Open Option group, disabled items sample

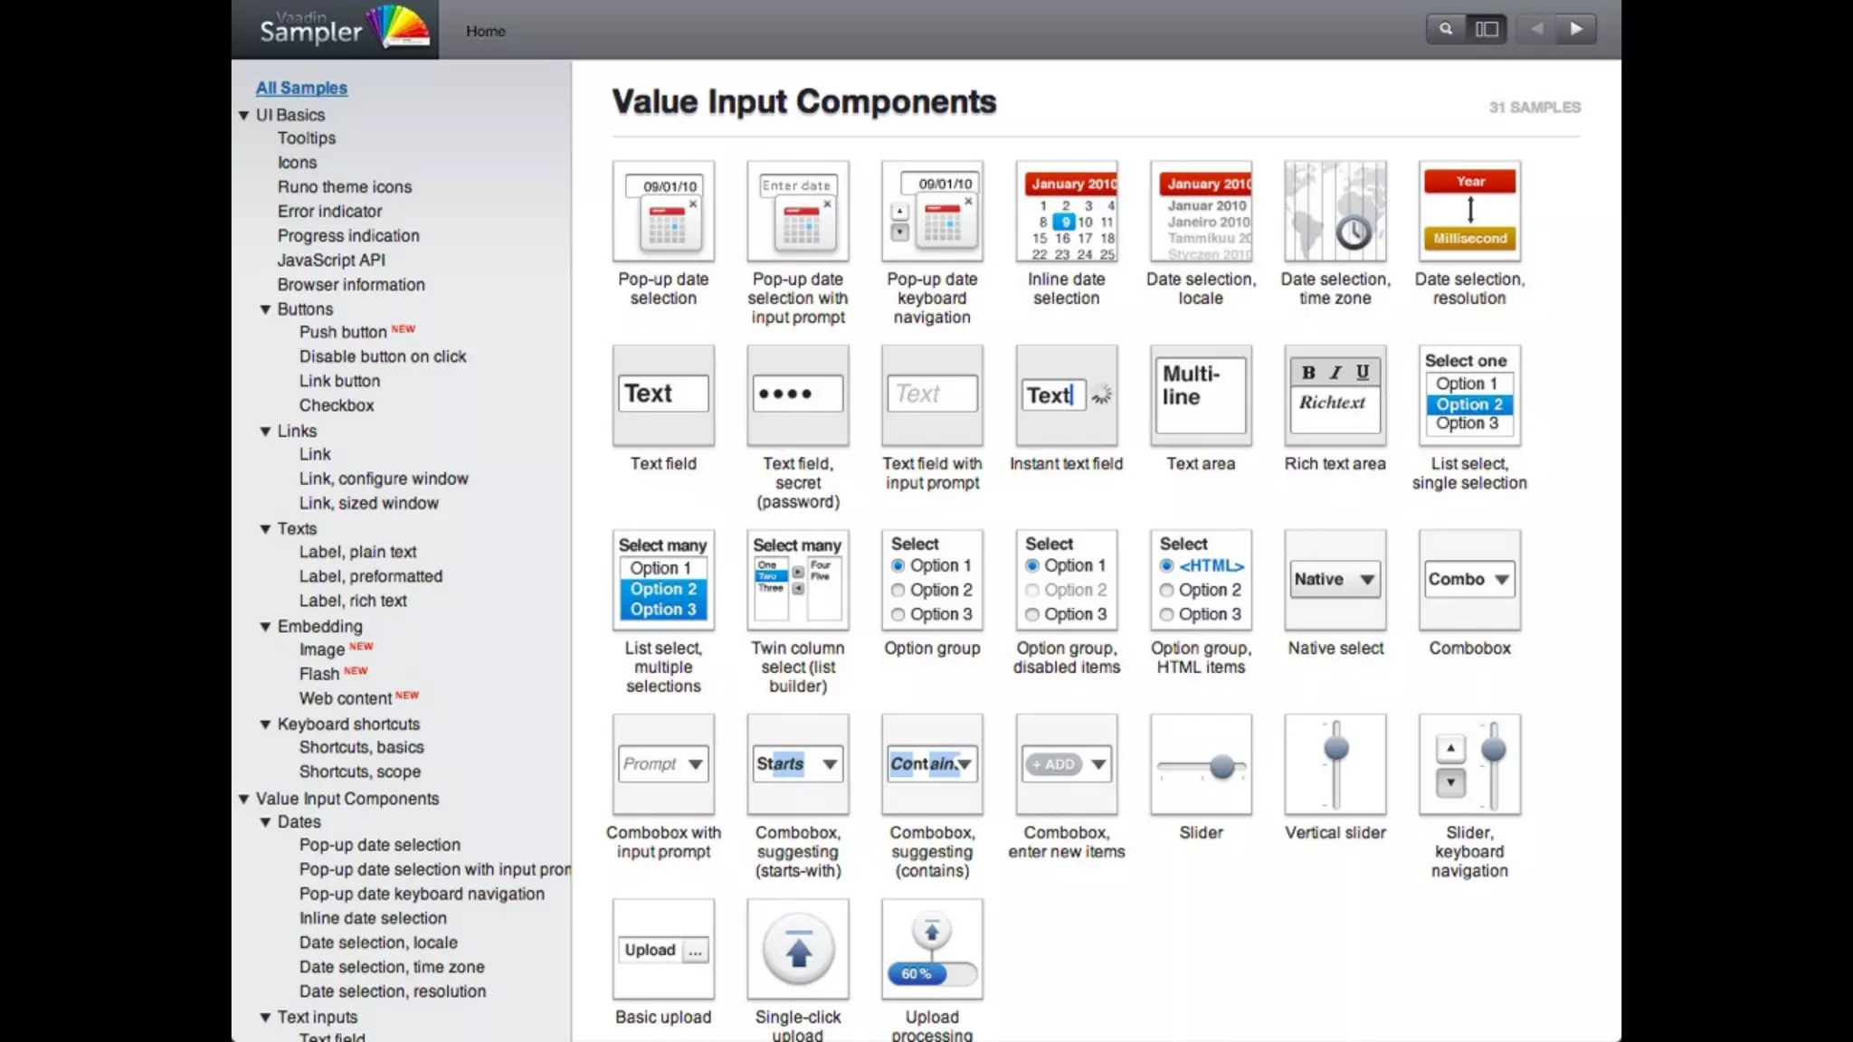click(1066, 580)
